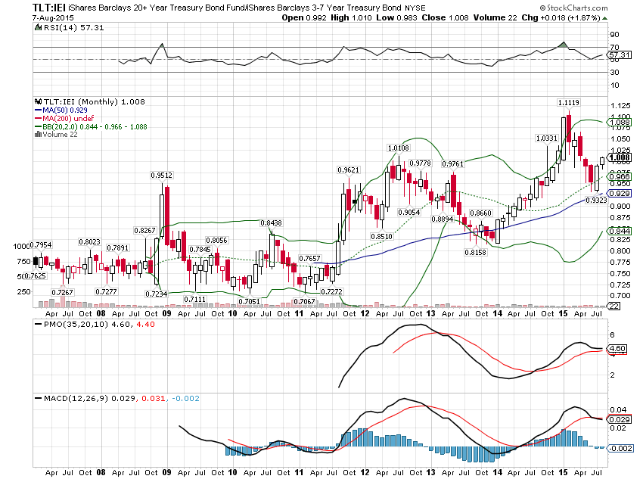The height and width of the screenshot is (479, 643).
Task: Click the 0.7277 low price label
Action: click(x=106, y=291)
